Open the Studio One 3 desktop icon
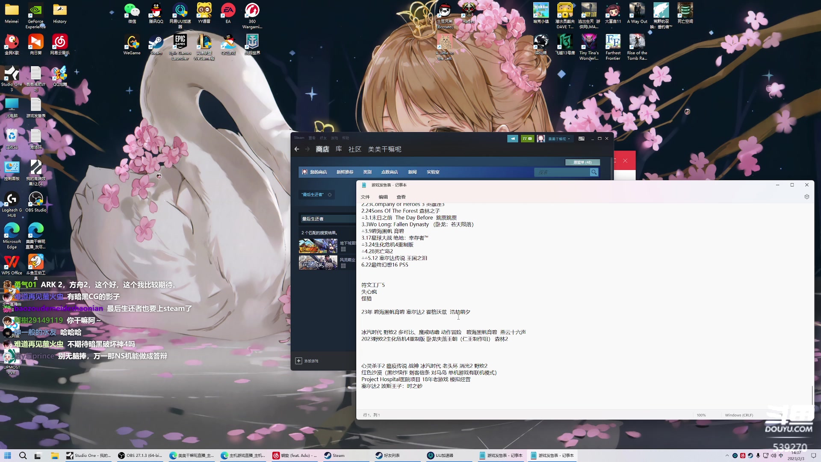Image resolution: width=821 pixels, height=462 pixels. 12,78
